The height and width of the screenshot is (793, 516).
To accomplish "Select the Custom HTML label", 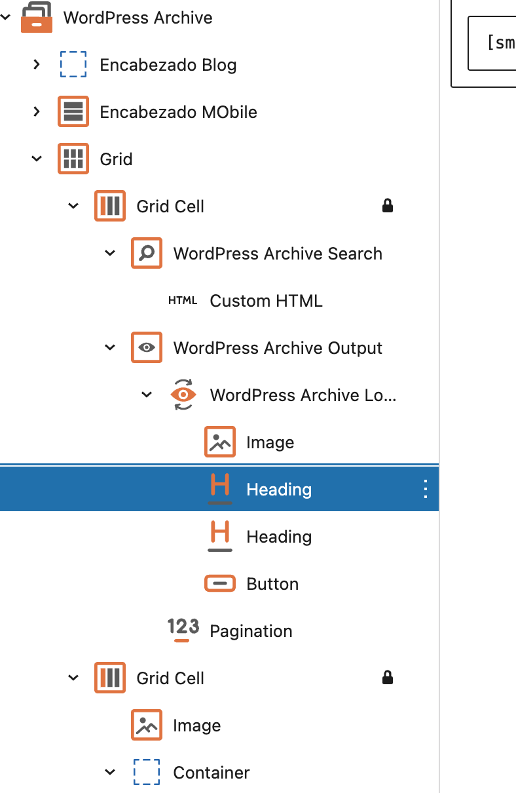I will (267, 301).
